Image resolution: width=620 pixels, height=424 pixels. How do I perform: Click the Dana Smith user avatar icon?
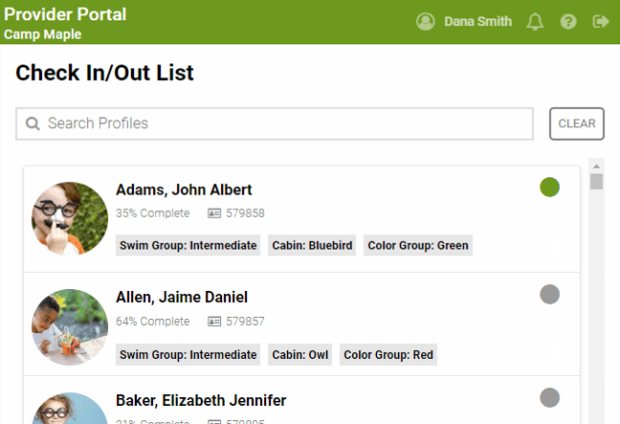(x=426, y=22)
